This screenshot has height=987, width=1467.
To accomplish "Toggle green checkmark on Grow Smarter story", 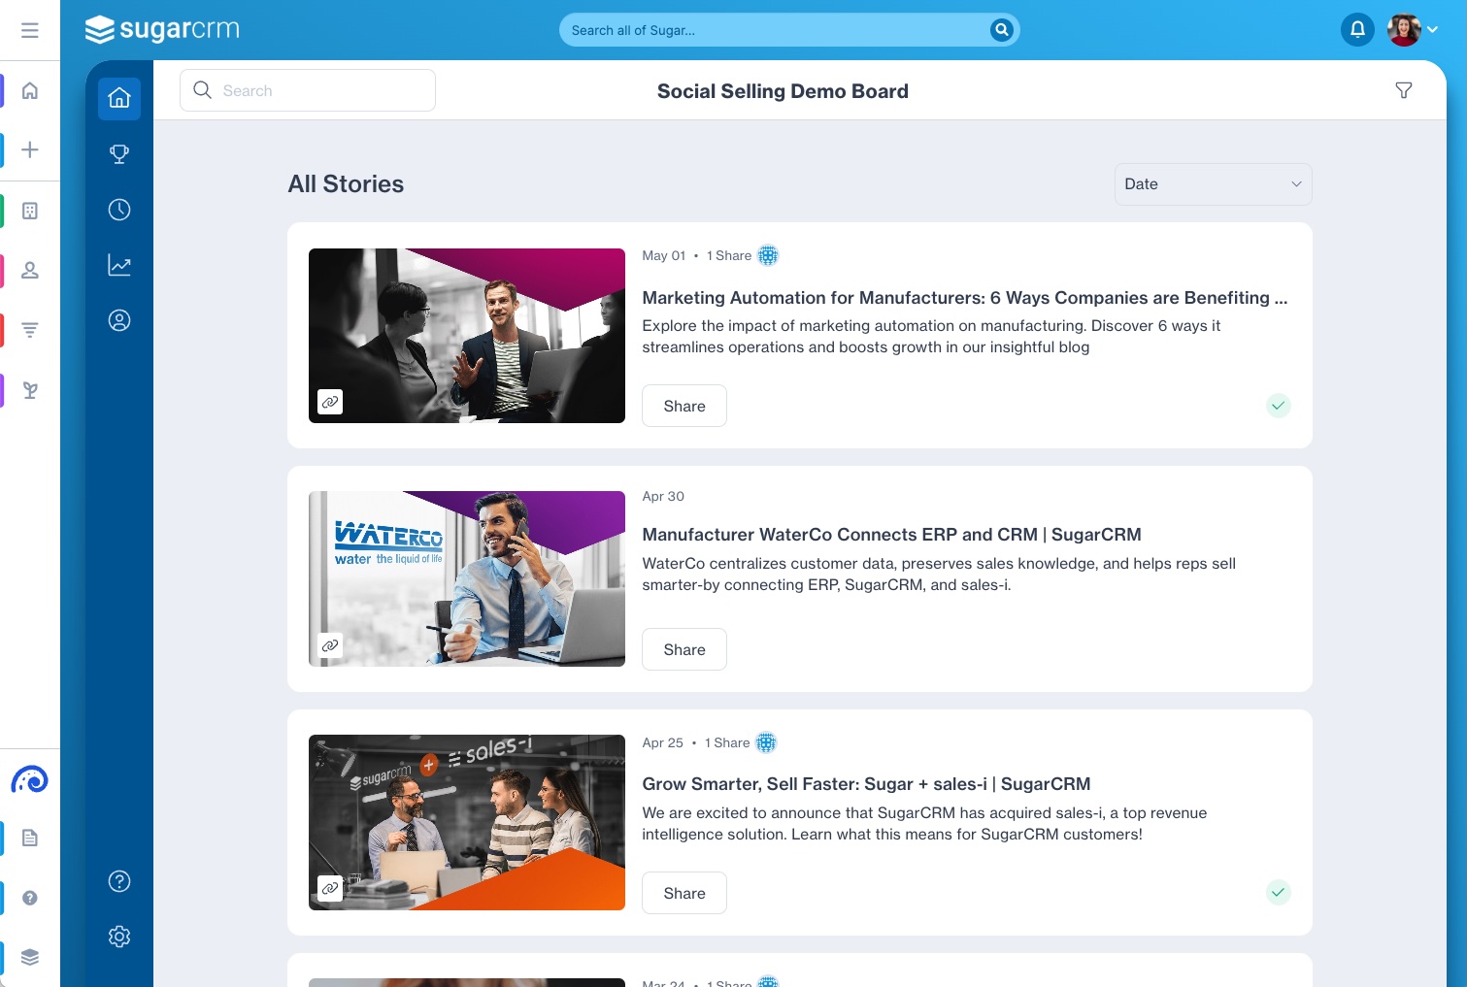I will (1278, 892).
